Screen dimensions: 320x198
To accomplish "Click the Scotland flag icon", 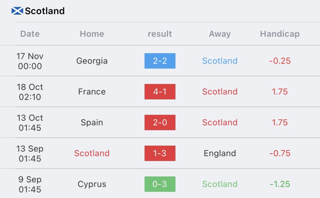I will click(17, 11).
